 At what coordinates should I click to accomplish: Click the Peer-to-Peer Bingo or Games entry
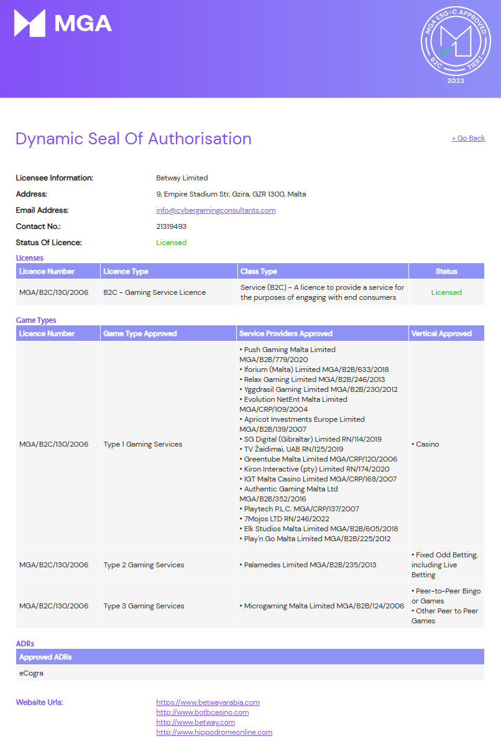tap(446, 596)
